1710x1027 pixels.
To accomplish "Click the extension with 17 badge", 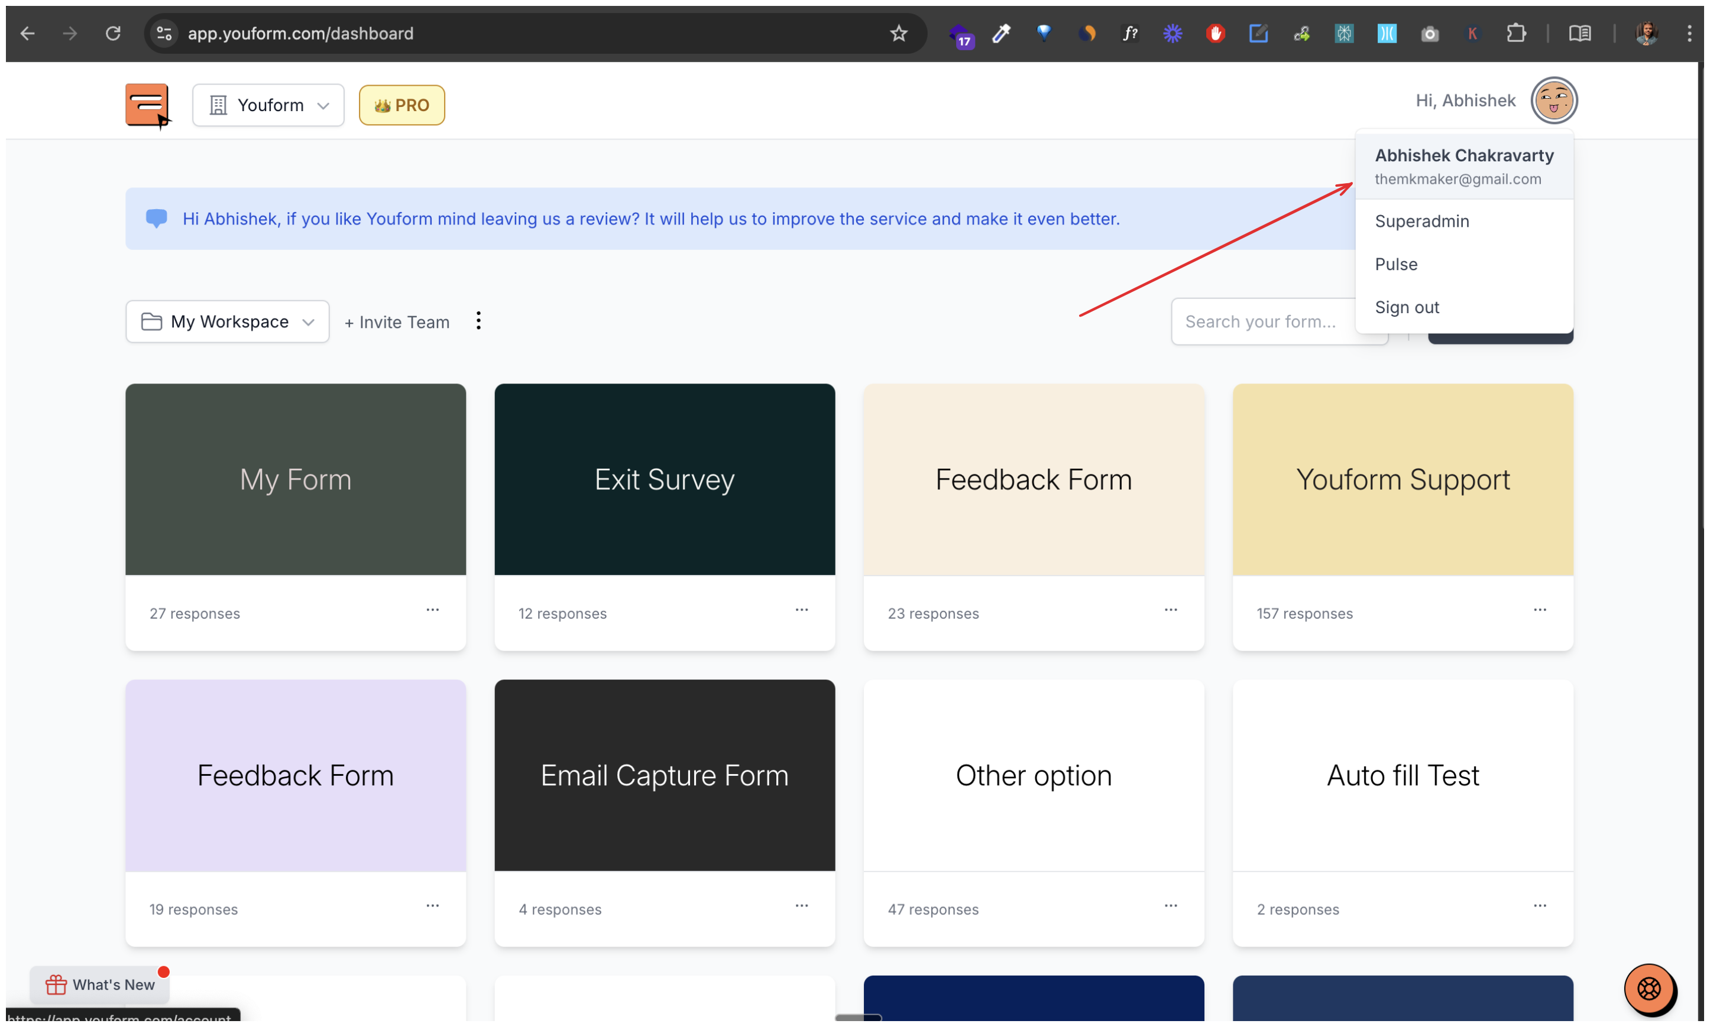I will [960, 35].
